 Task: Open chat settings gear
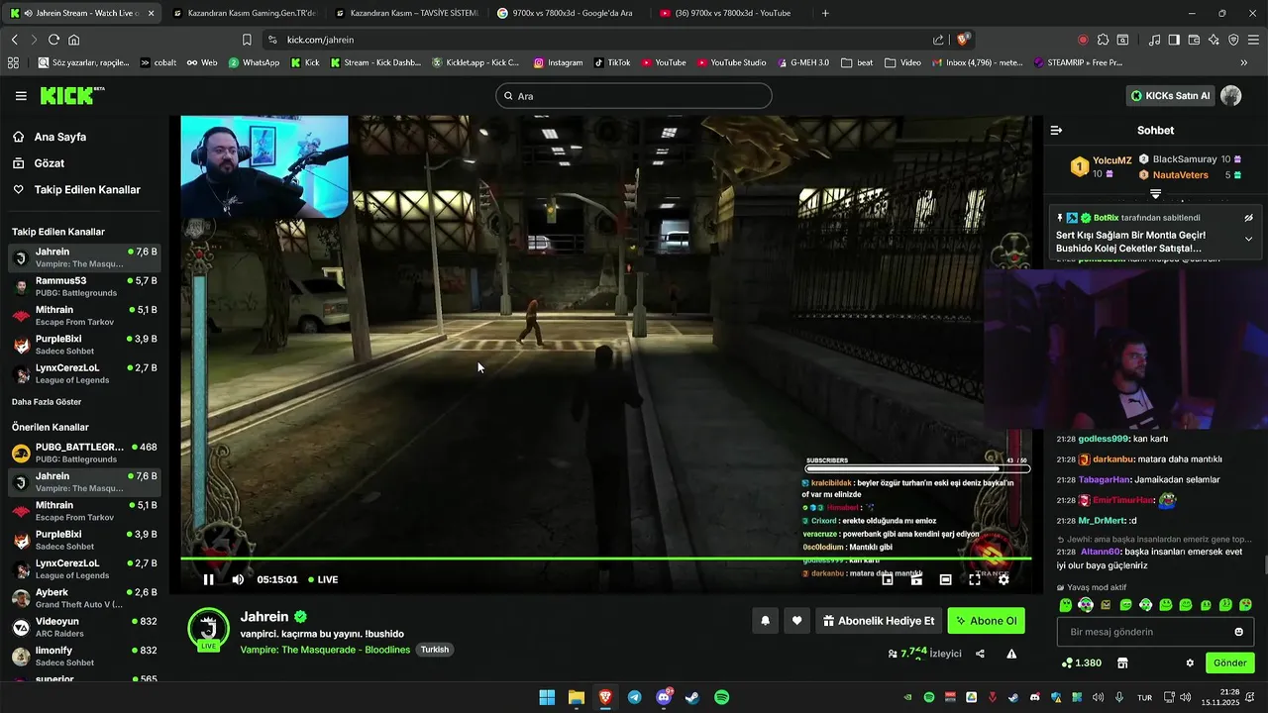(1190, 662)
